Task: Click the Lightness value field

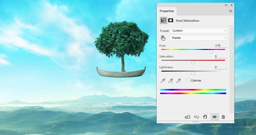Action: coord(220,67)
